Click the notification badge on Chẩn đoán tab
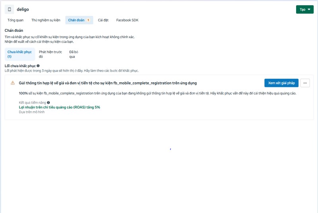 88,20
